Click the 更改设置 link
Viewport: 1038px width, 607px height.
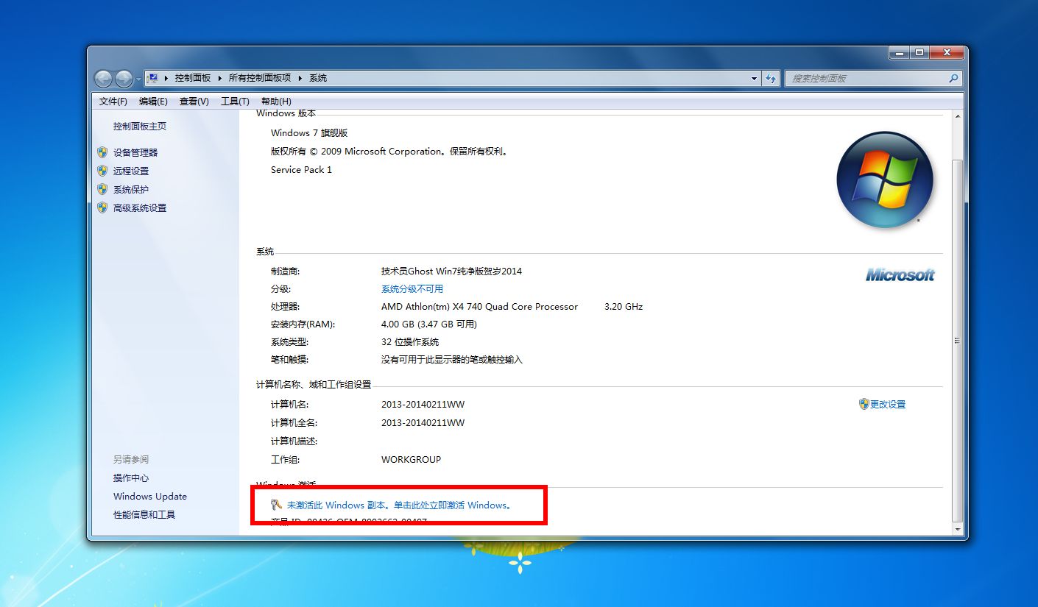pyautogui.click(x=888, y=404)
